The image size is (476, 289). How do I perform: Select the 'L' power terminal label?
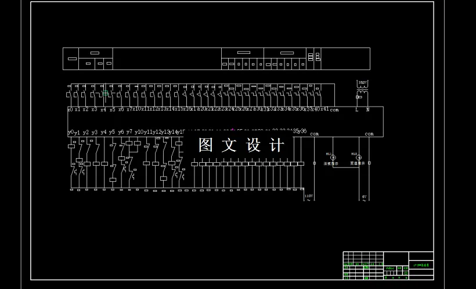point(357,110)
